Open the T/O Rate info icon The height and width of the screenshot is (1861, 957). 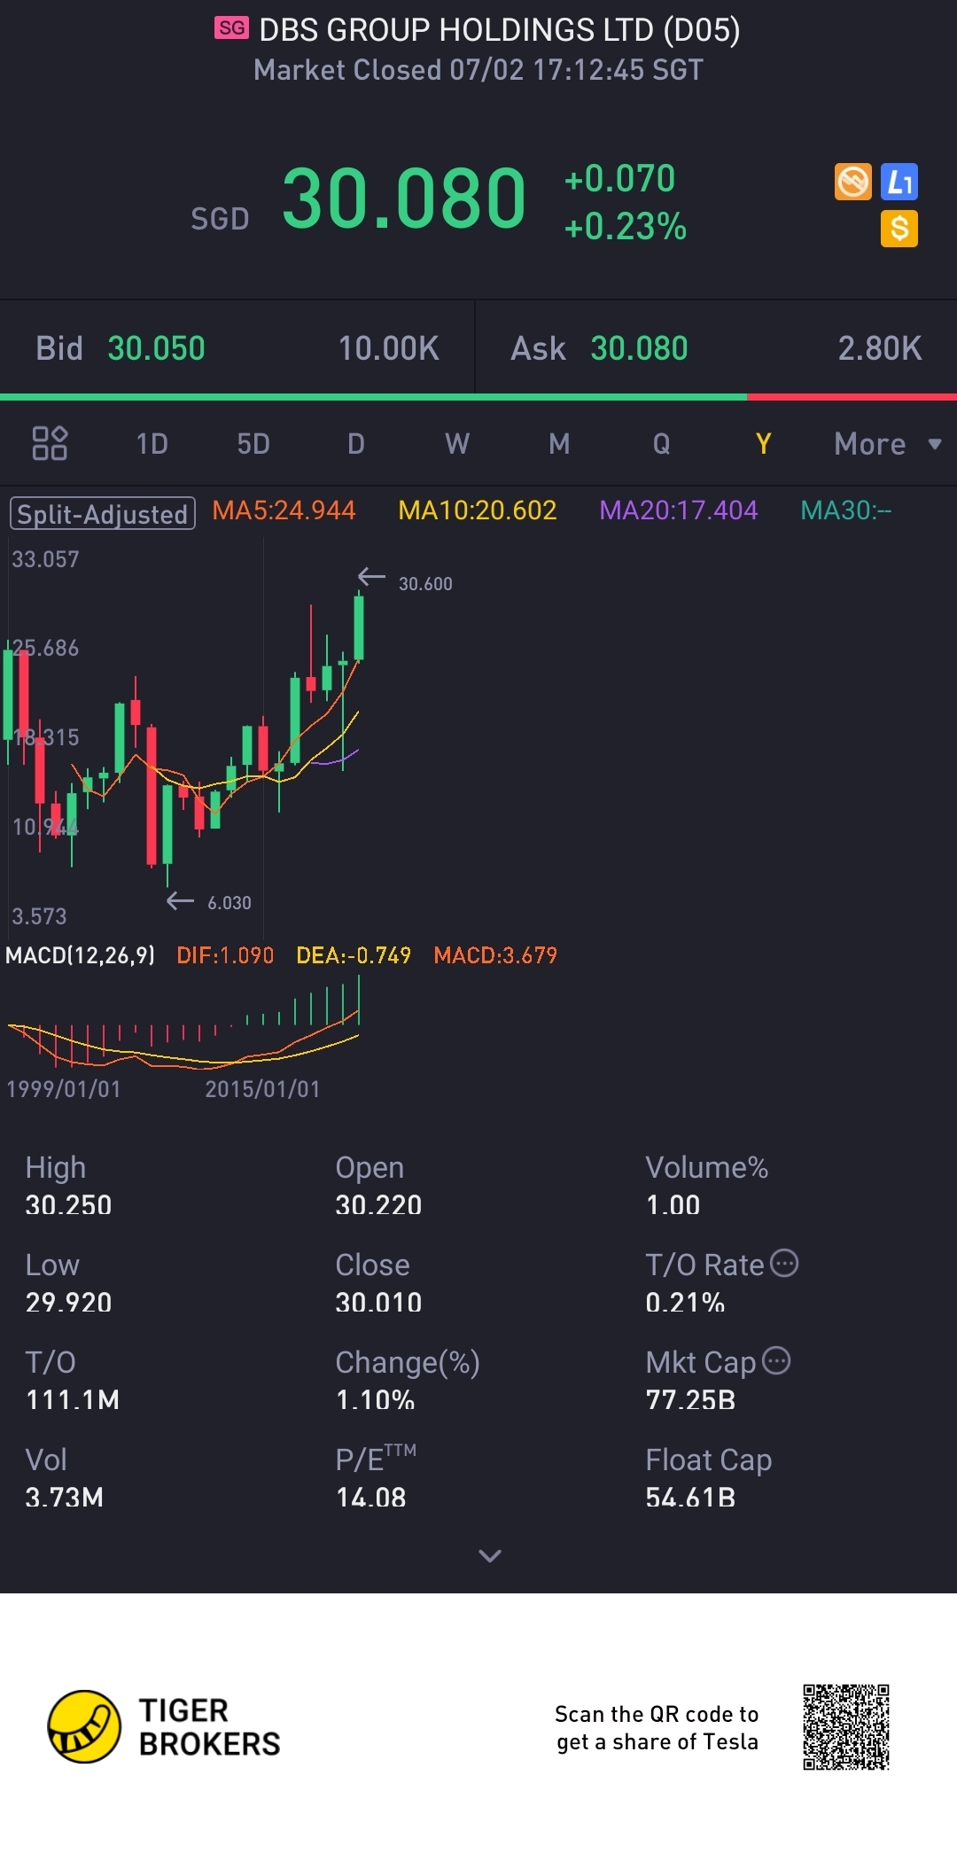tap(784, 1263)
